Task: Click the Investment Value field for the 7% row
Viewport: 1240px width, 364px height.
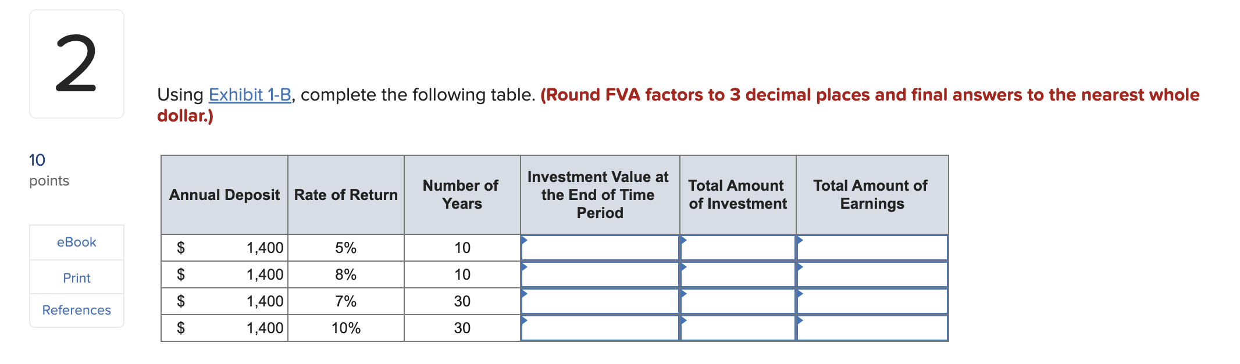Action: (x=600, y=301)
